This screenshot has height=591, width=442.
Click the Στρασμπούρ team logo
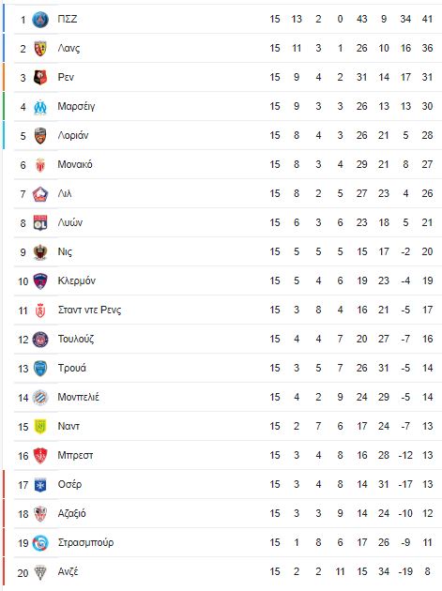pyautogui.click(x=40, y=543)
